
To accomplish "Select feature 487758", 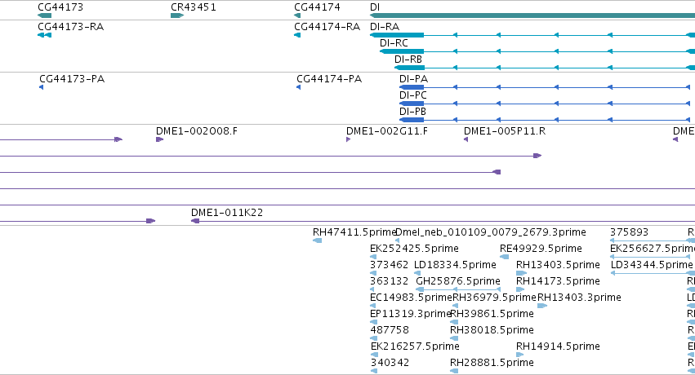I will click(390, 330).
